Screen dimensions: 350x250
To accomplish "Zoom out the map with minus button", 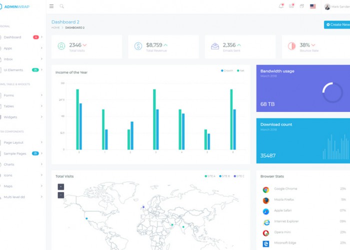I will [61, 195].
